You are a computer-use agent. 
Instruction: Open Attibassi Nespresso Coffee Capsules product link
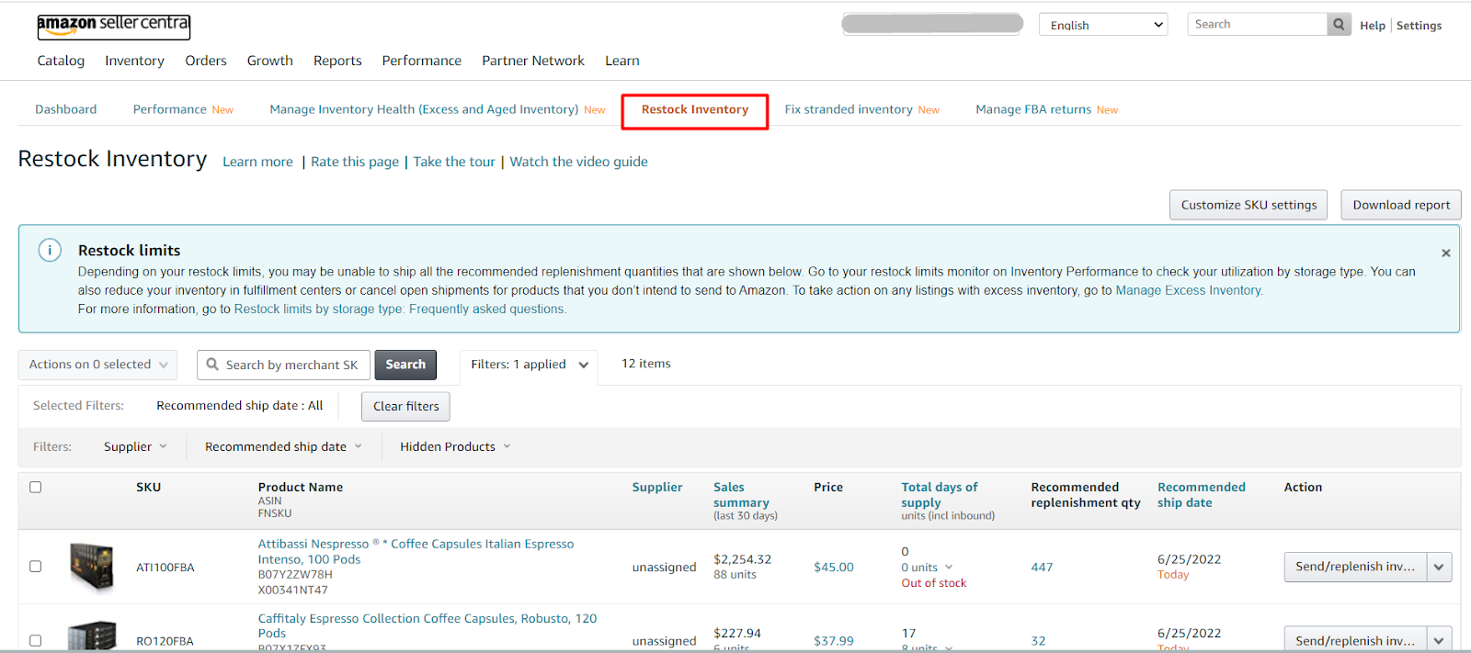(416, 552)
